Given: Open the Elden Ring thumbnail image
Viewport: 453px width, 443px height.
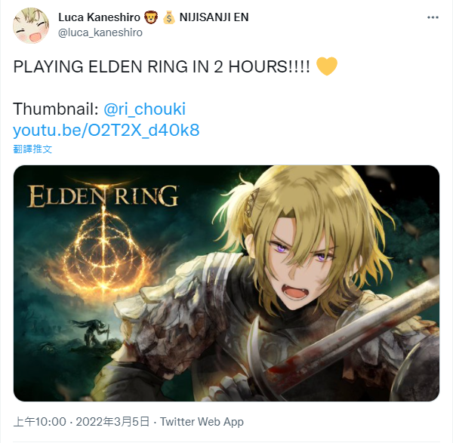Looking at the screenshot, I should pyautogui.click(x=226, y=283).
